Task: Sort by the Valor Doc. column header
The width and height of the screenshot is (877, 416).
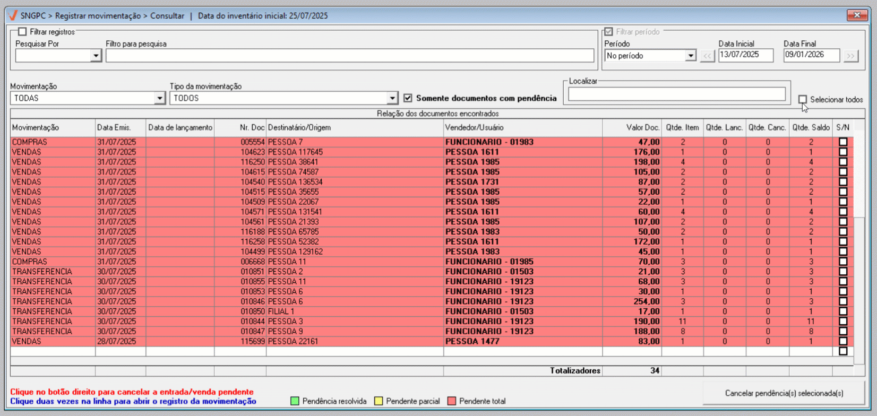Action: click(x=632, y=127)
